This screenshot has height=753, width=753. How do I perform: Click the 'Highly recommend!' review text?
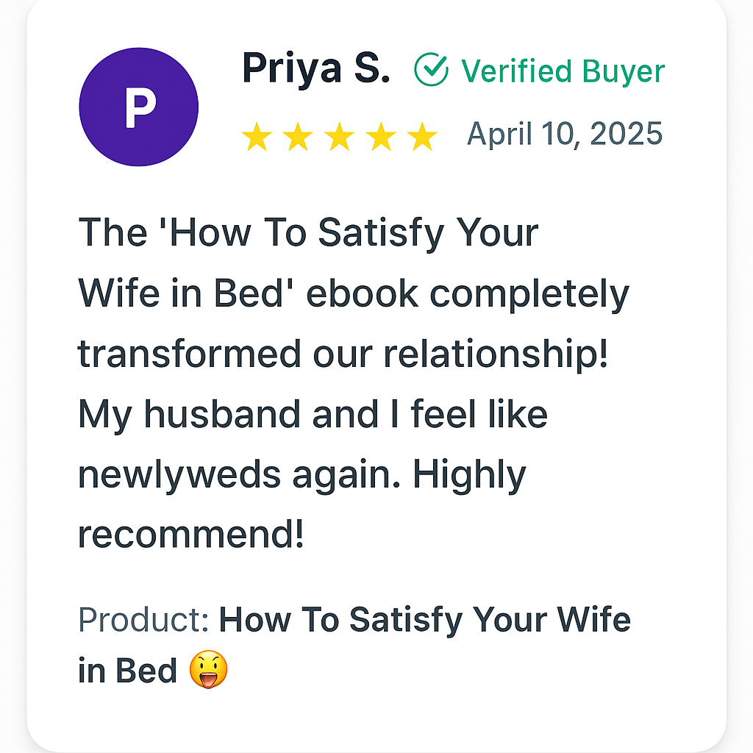pyautogui.click(x=302, y=504)
